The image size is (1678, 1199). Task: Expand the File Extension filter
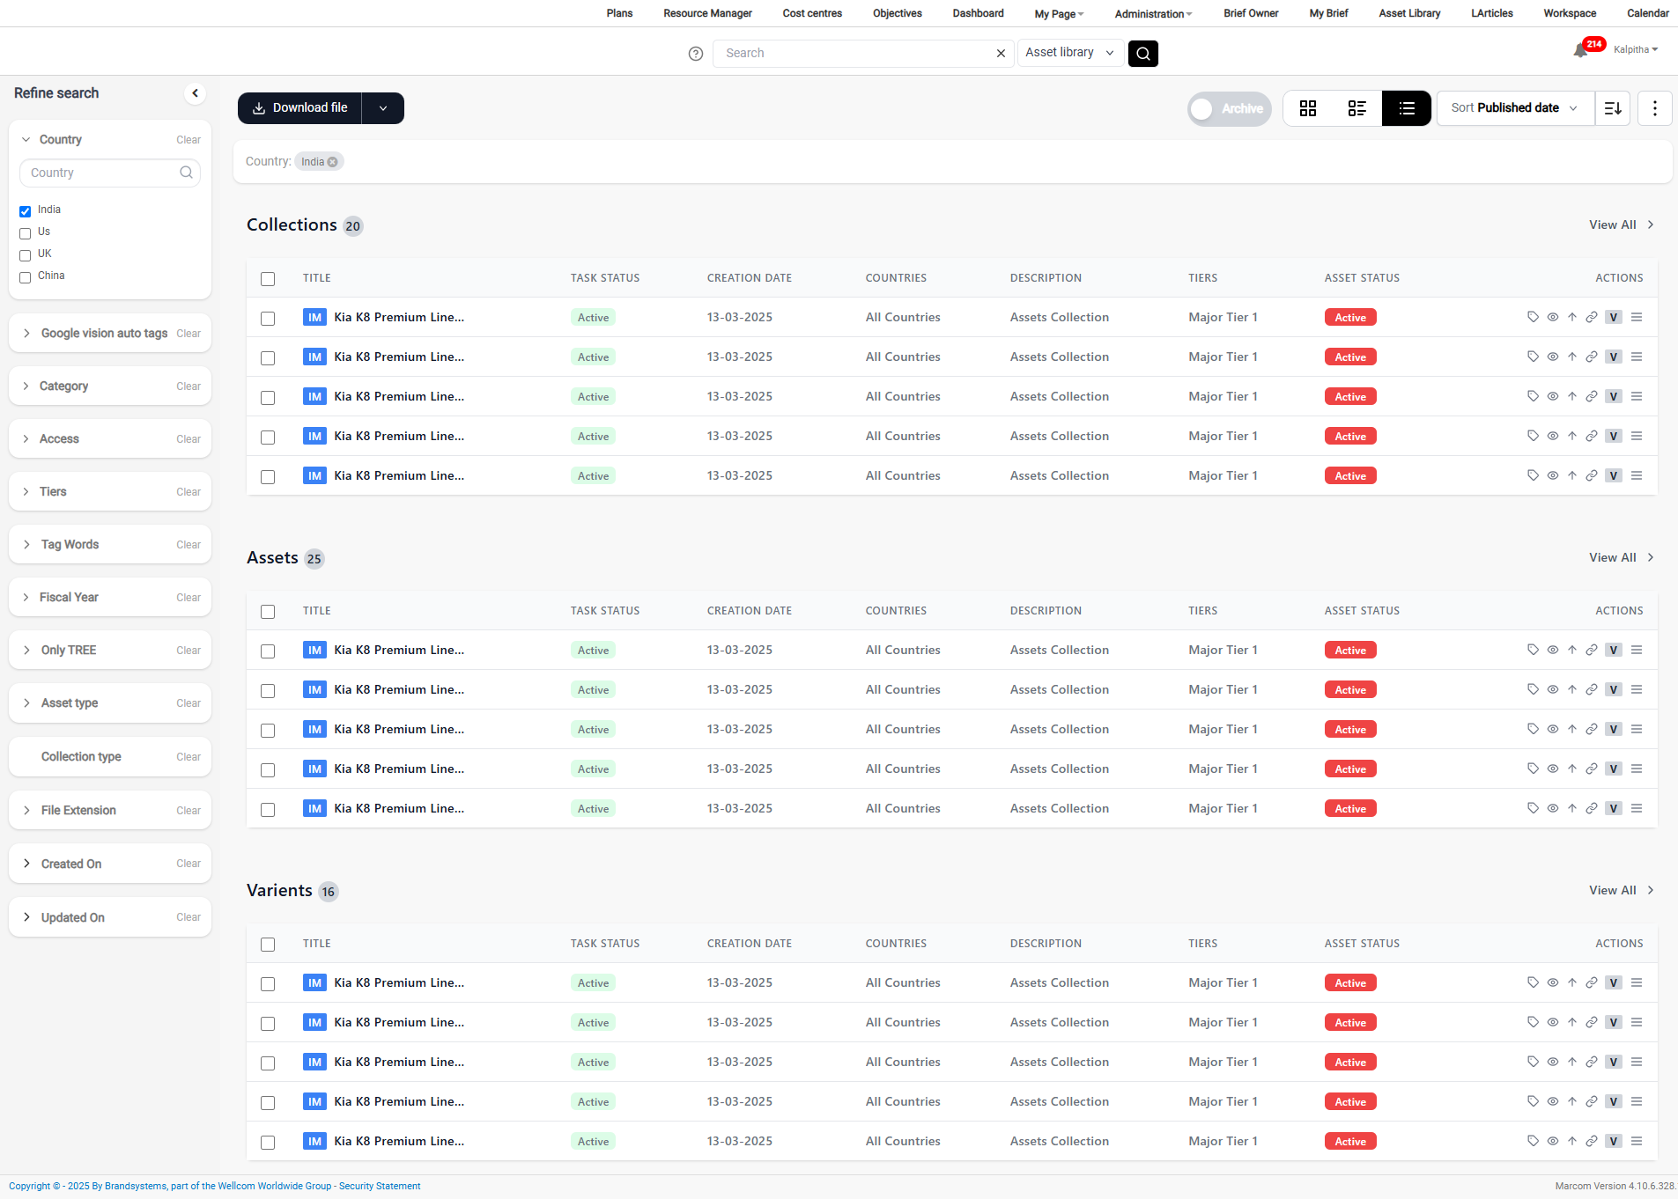pos(26,811)
